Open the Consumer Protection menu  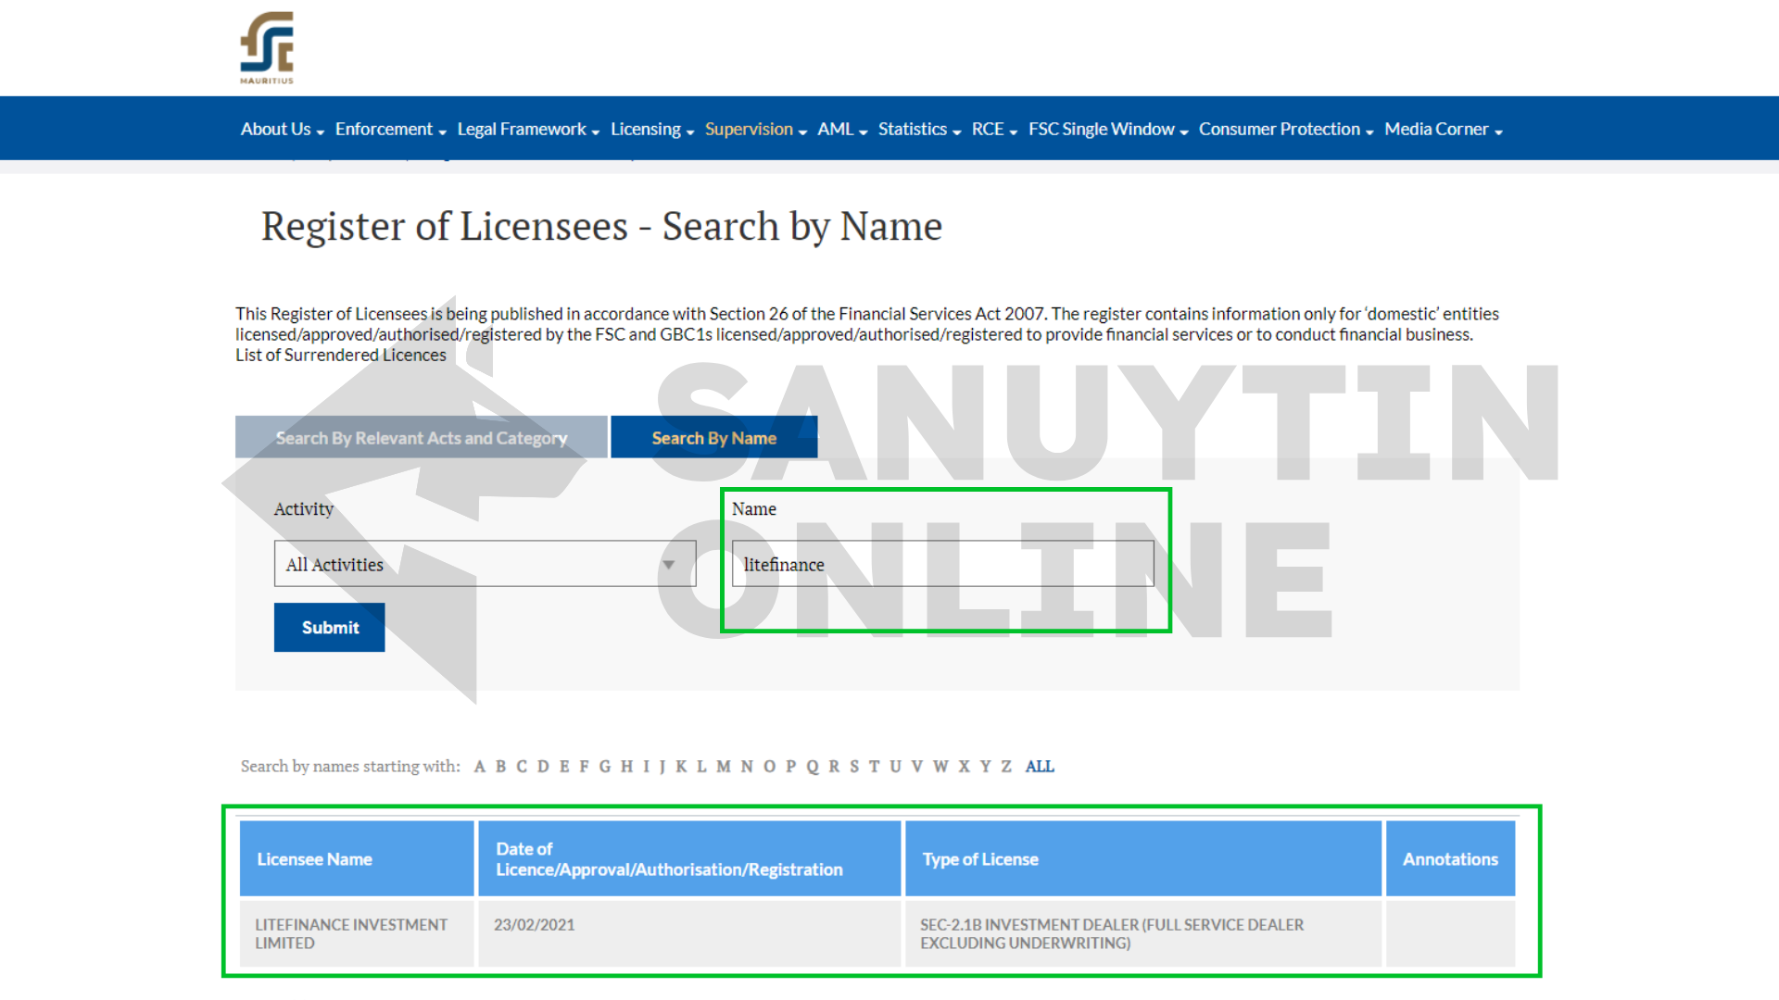point(1281,127)
